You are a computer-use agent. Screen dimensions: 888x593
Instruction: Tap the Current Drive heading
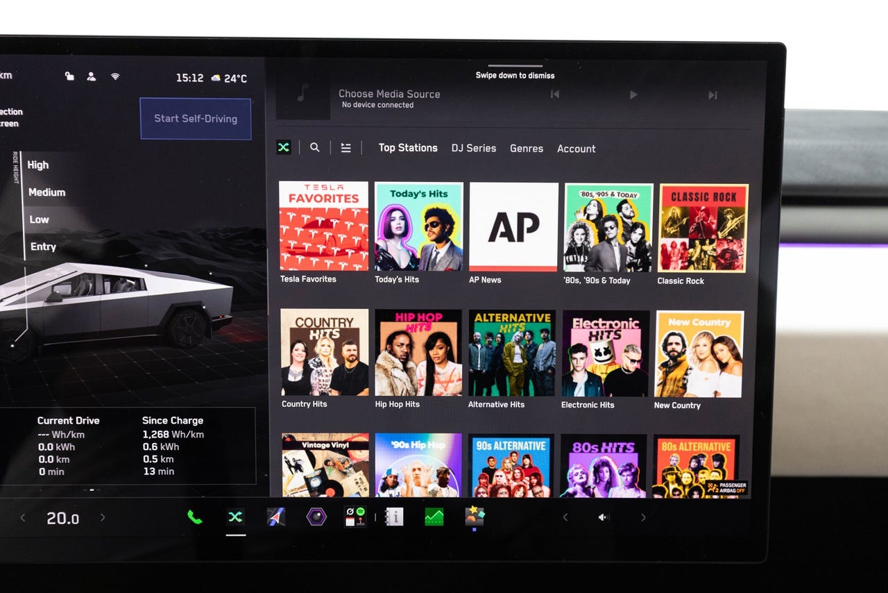coord(68,420)
